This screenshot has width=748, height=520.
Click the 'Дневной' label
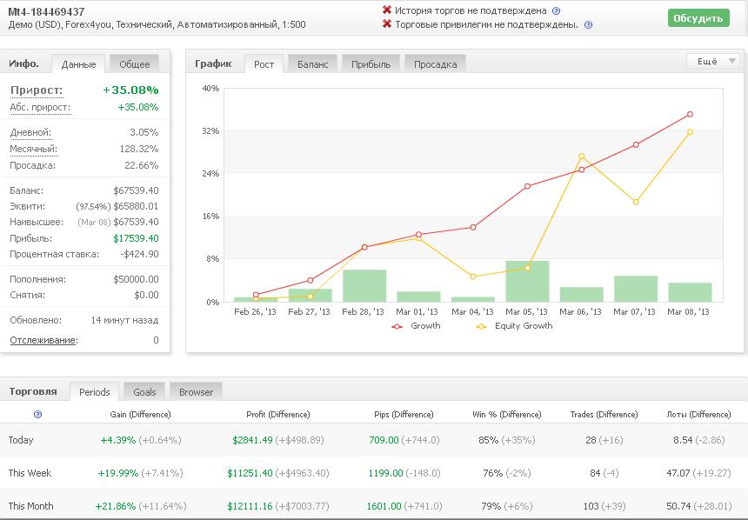pyautogui.click(x=30, y=133)
